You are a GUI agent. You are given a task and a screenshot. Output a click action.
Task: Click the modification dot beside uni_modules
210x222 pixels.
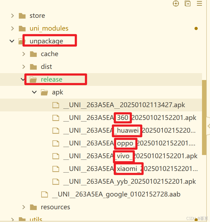tap(196, 28)
